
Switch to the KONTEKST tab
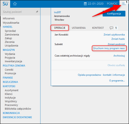(x=98, y=28)
